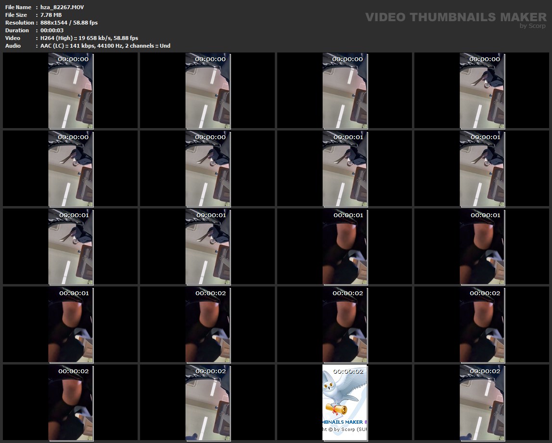Click the video codec line H264 (High)
Viewport: 552px width, 443px height.
[89, 38]
